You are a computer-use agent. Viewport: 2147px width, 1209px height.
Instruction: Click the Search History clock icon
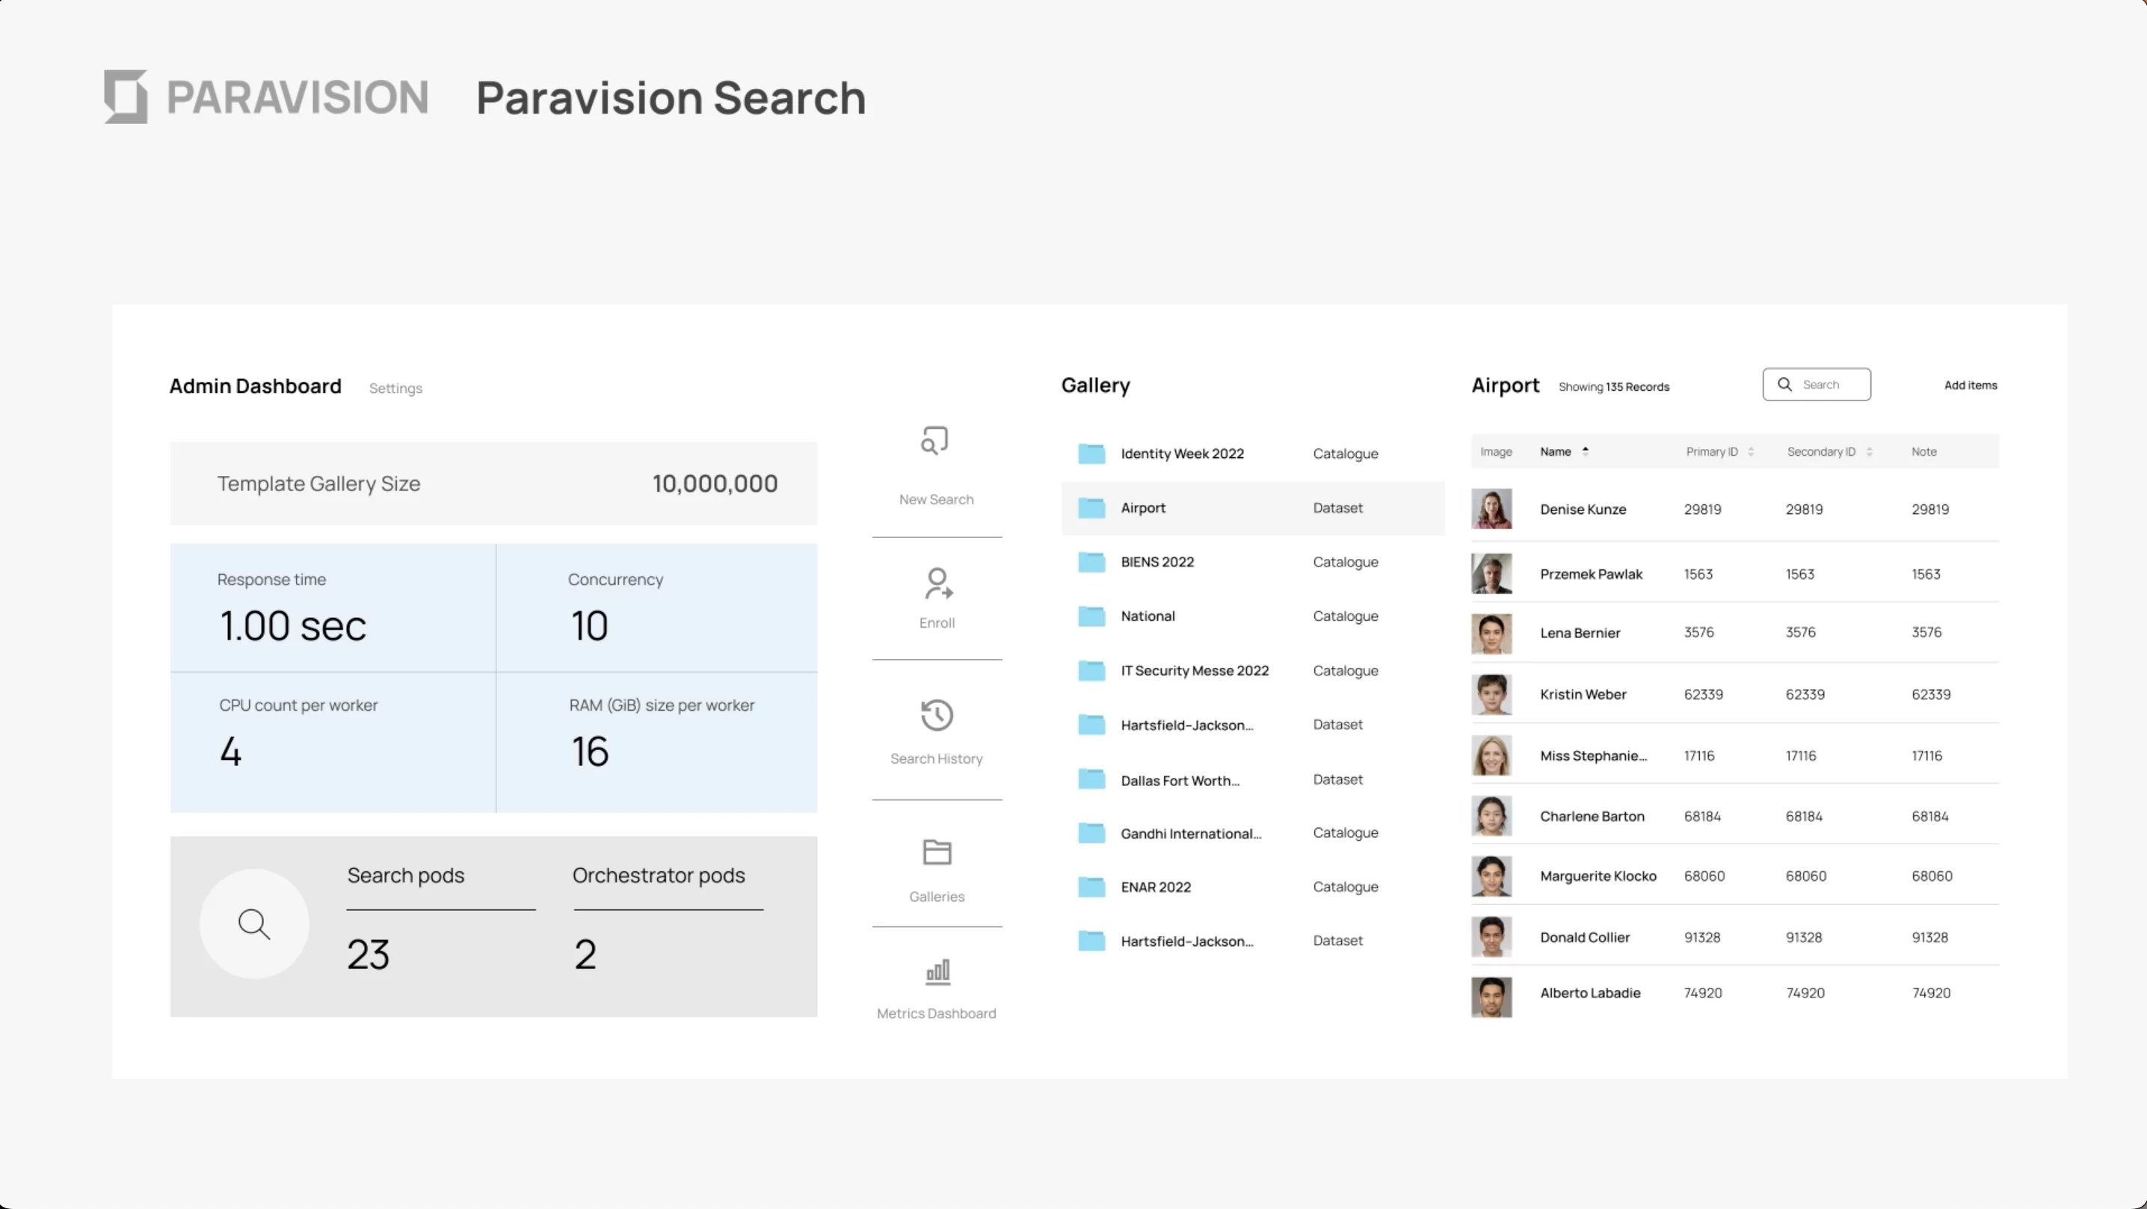[936, 715]
